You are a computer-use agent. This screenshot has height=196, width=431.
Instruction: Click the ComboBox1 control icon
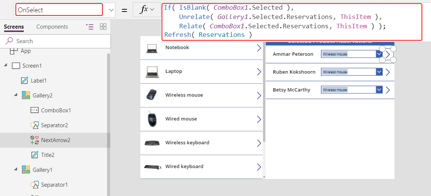click(34, 110)
